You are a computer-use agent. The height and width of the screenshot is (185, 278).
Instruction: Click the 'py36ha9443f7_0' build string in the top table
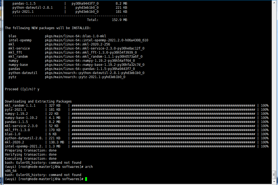pyautogui.click(x=85, y=3)
